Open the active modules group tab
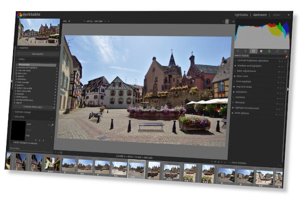The width and height of the screenshot is (303, 209). tap(238, 50)
